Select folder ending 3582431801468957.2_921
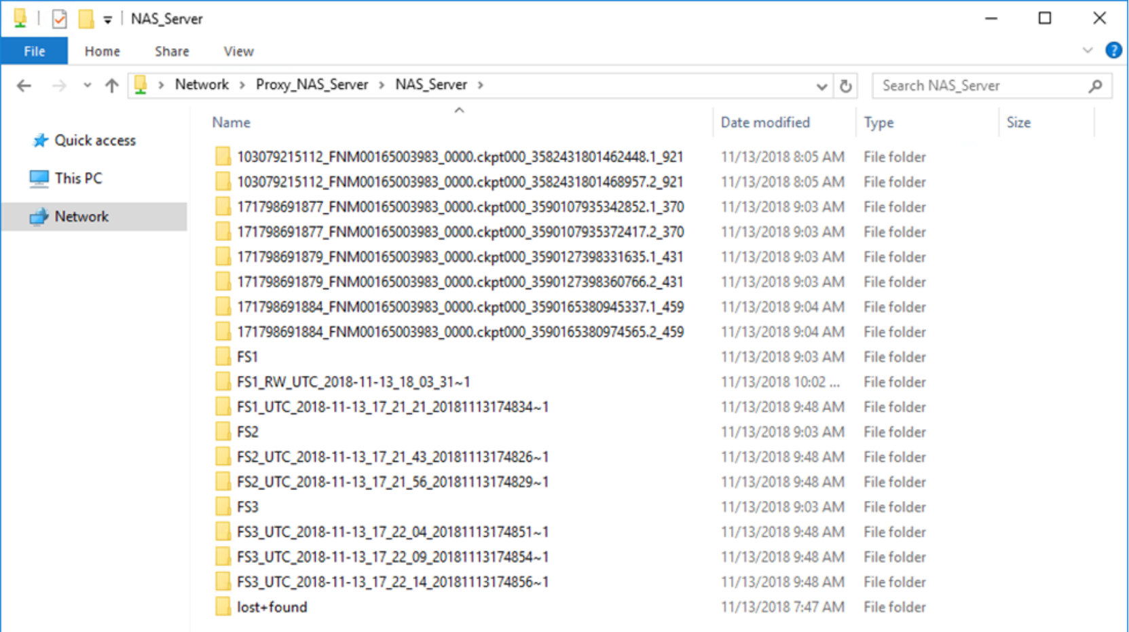 (460, 182)
